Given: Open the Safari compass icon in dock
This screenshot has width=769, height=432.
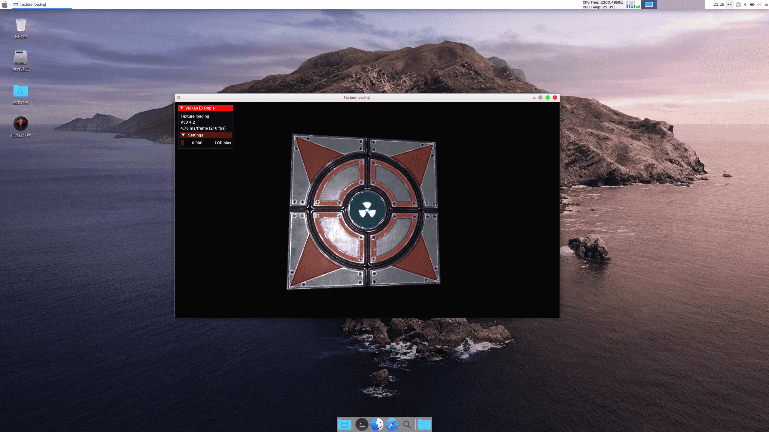Looking at the screenshot, I should (x=392, y=424).
